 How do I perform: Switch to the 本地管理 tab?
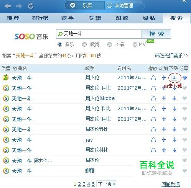coord(125,5)
